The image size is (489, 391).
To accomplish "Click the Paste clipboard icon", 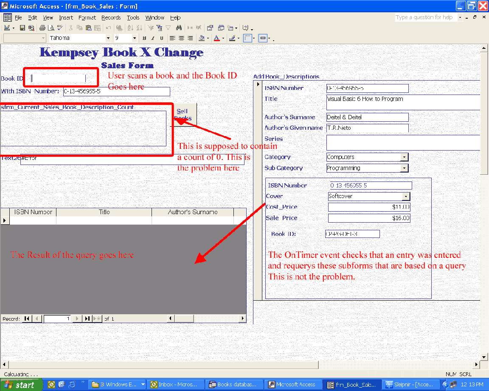I will click(x=89, y=28).
